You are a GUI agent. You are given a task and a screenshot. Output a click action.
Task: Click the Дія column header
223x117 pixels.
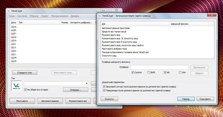(135, 24)
